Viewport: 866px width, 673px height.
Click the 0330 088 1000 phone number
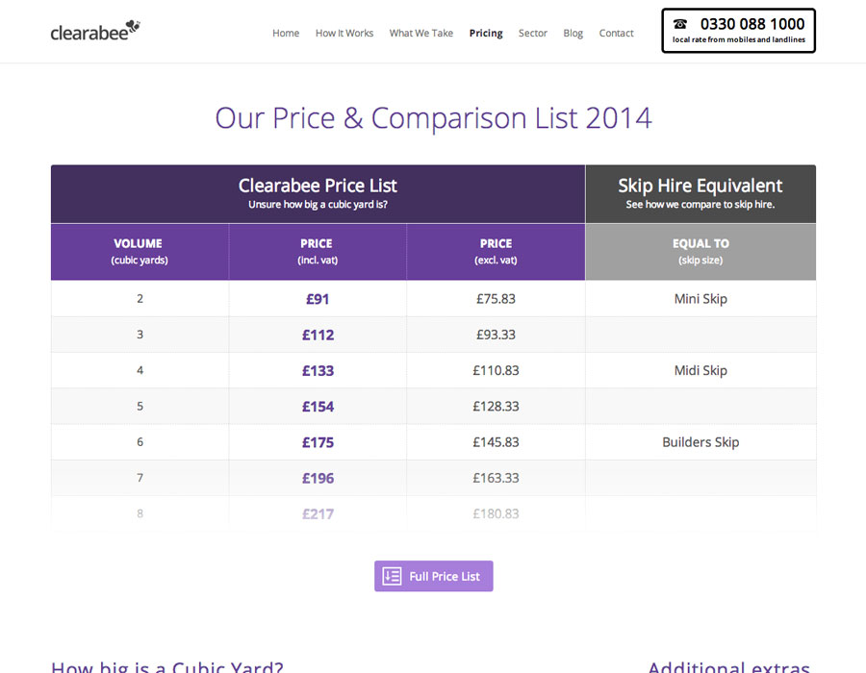[x=751, y=24]
